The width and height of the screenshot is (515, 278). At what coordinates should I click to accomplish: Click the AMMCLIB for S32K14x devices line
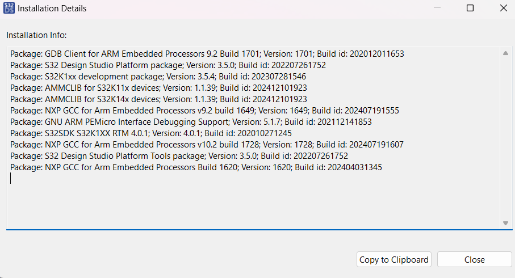click(x=158, y=99)
